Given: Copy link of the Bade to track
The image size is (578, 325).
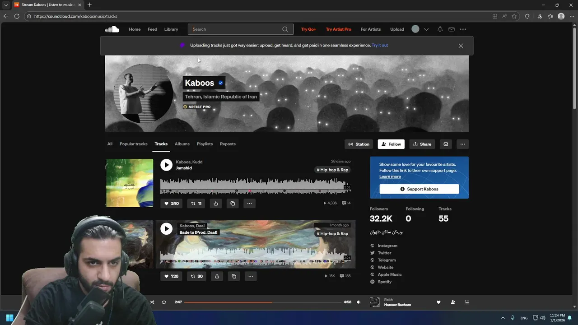Looking at the screenshot, I should (233, 276).
